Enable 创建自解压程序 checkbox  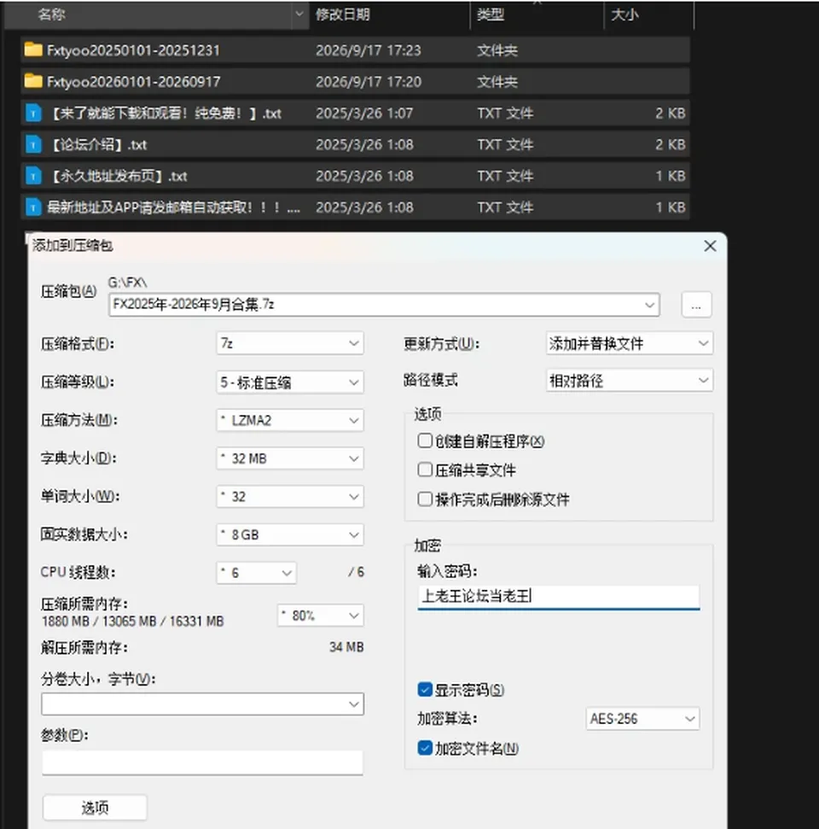(x=425, y=441)
